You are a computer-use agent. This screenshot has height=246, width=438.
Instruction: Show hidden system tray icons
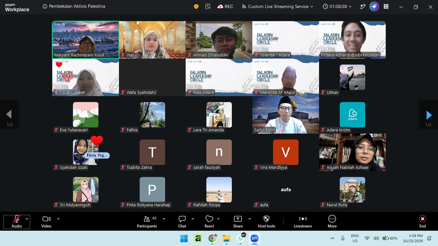point(333,238)
